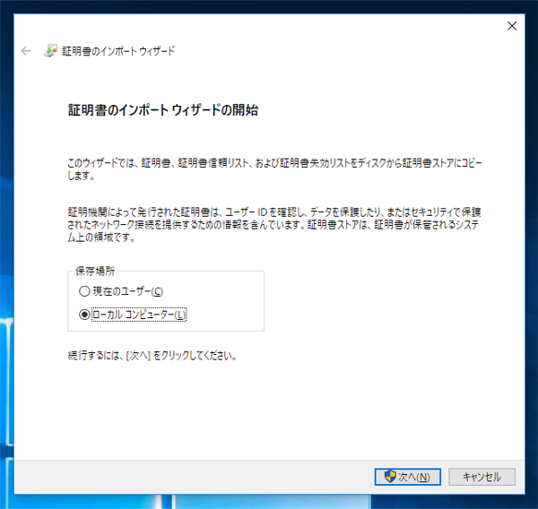Click the キャンセル button

[x=482, y=477]
